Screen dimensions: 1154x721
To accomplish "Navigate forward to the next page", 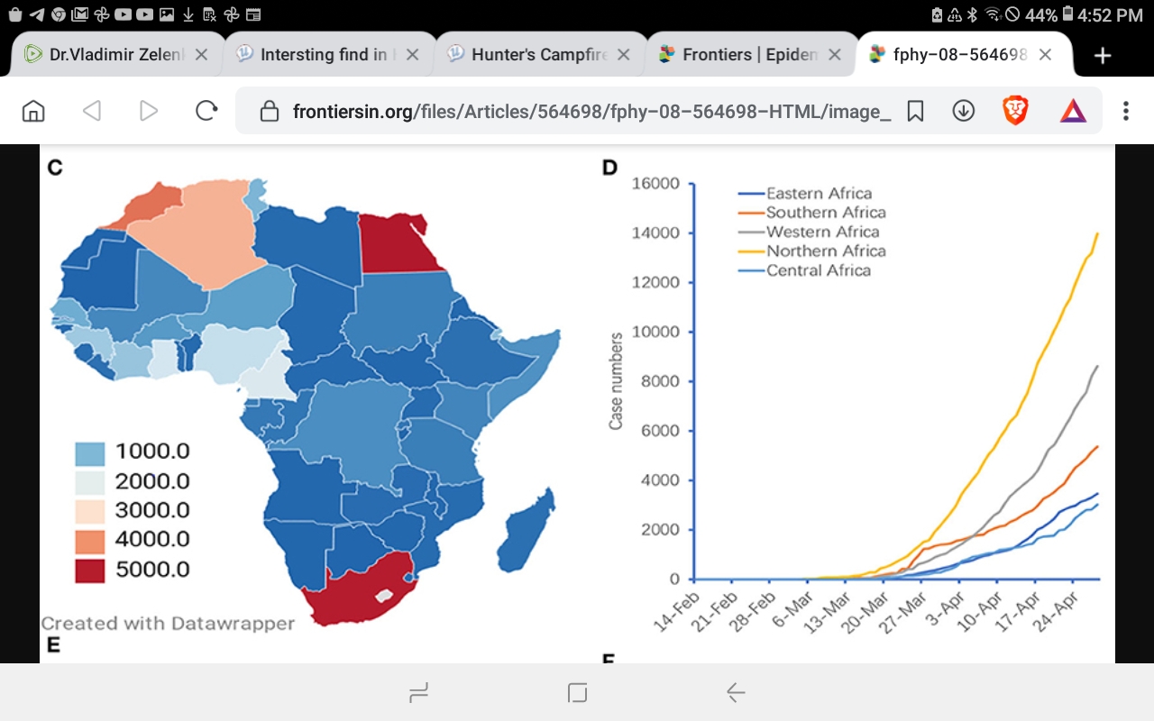I will click(x=149, y=111).
